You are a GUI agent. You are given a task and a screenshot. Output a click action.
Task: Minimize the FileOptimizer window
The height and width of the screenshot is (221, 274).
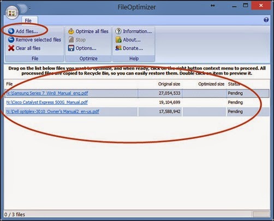click(234, 7)
